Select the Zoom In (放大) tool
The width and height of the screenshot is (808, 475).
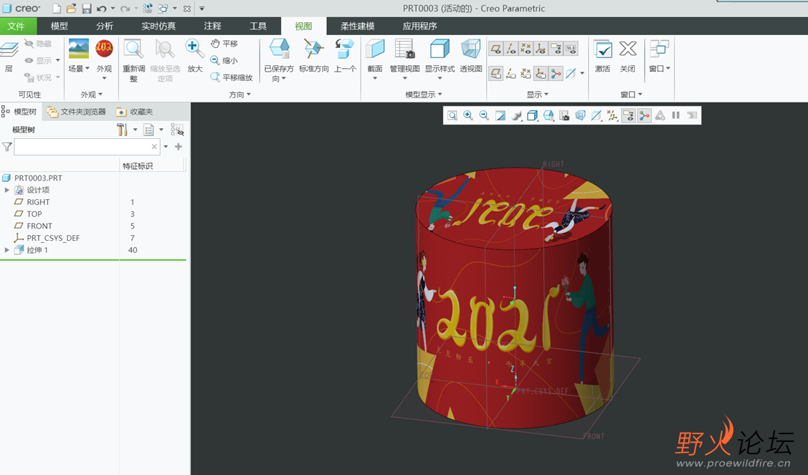click(195, 56)
